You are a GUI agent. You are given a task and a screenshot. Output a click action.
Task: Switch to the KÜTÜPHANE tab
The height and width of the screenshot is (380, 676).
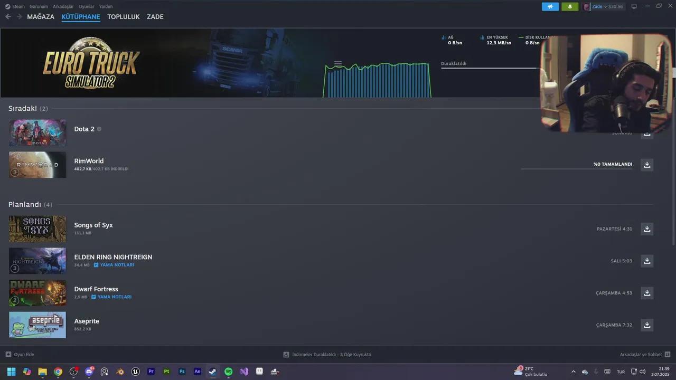81,17
